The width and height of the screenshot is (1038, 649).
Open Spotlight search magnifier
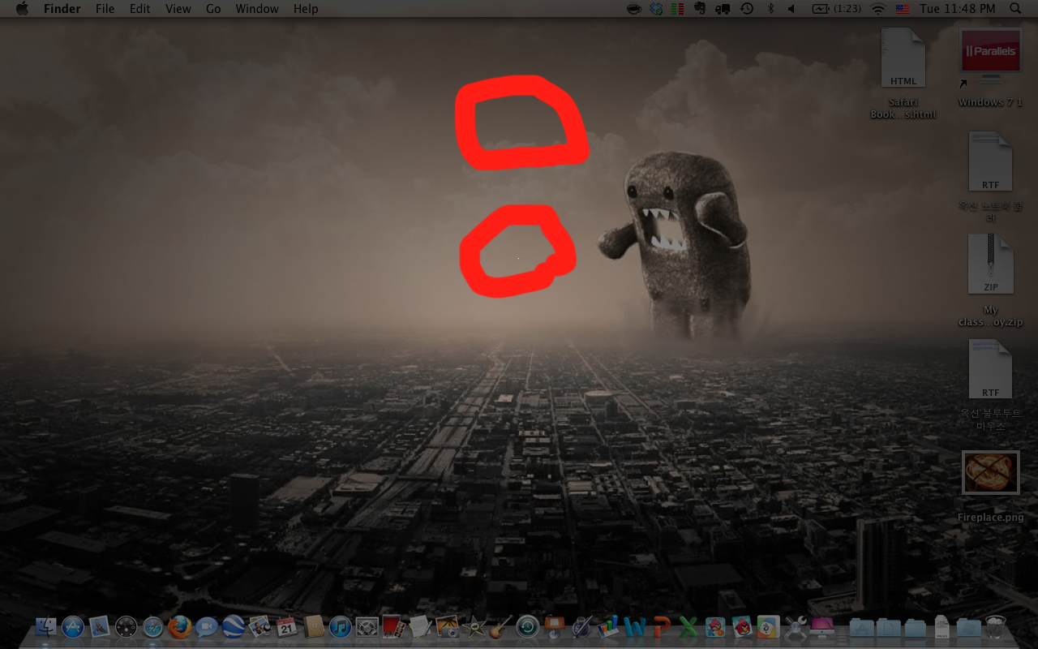1015,8
